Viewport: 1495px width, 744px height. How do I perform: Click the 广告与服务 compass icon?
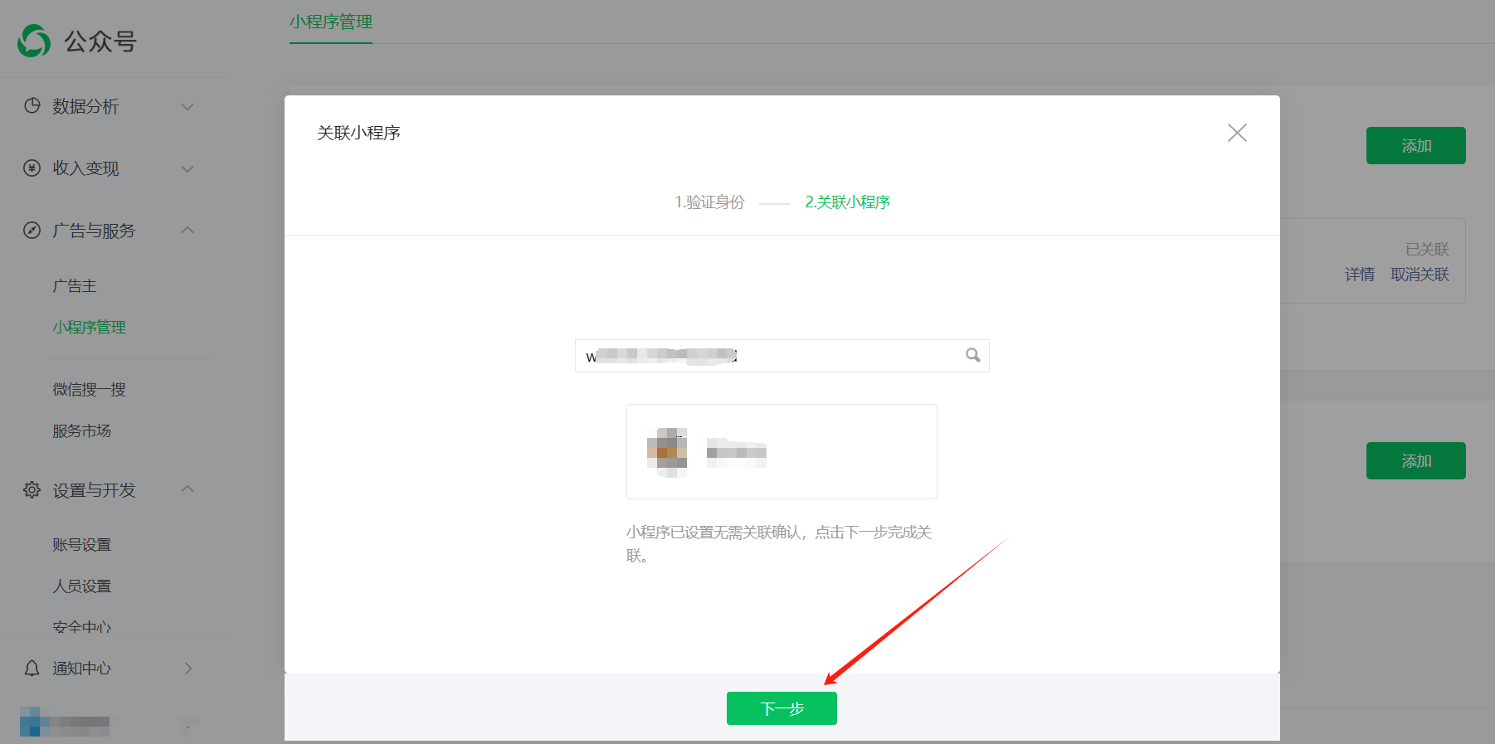[32, 231]
